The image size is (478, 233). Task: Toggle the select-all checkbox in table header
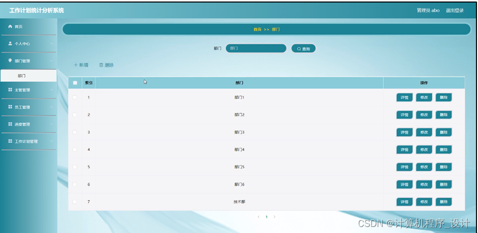(x=75, y=83)
